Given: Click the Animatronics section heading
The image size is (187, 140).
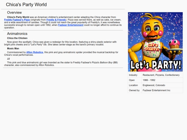Looking at the screenshot, I should (17, 34).
